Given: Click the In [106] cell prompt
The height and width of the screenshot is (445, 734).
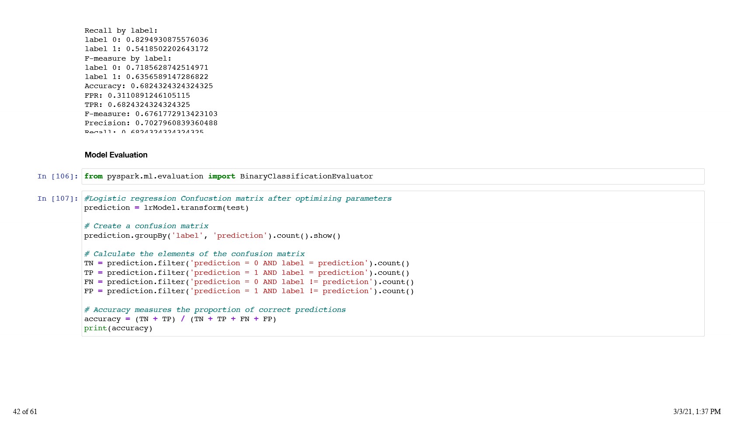Looking at the screenshot, I should (x=58, y=176).
